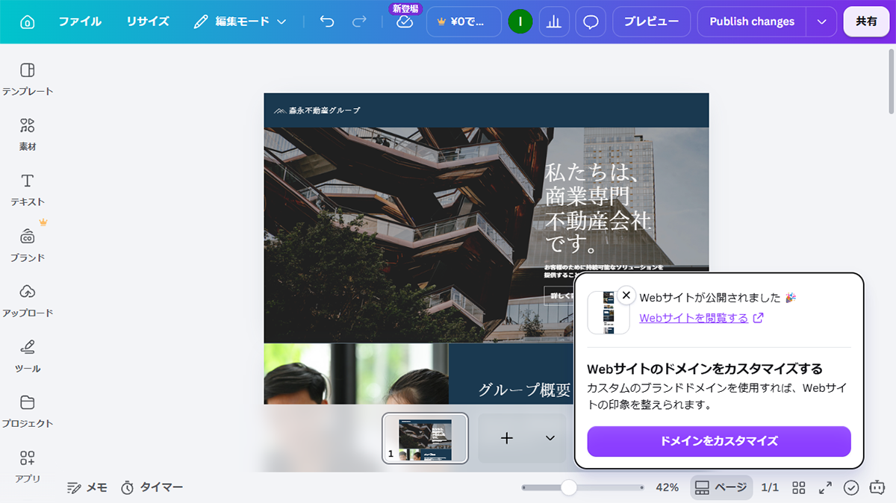Click the 42% zoom value

coord(667,487)
